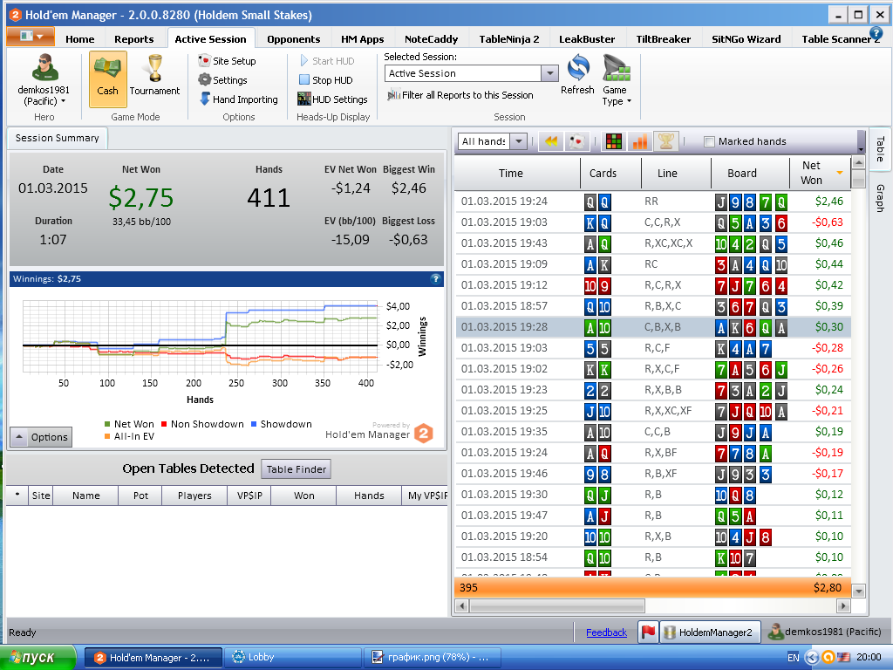Screen dimensions: 893x670
Task: Click the red flag icon in status bar
Action: point(648,632)
